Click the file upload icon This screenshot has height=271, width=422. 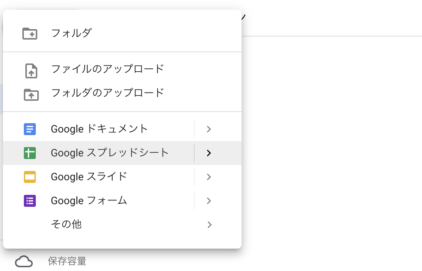[x=31, y=71]
